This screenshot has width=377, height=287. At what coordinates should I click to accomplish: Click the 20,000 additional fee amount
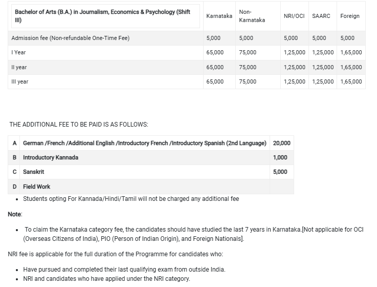(282, 143)
